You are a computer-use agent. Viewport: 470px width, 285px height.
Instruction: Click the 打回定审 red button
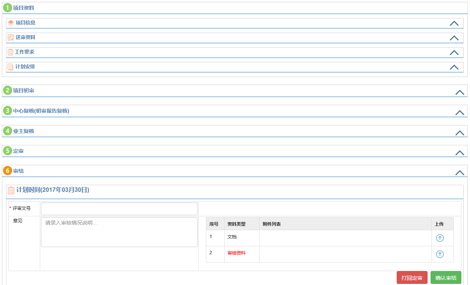pos(412,278)
